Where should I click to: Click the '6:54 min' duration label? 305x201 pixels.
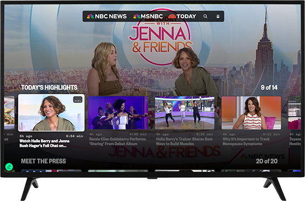(x=74, y=136)
